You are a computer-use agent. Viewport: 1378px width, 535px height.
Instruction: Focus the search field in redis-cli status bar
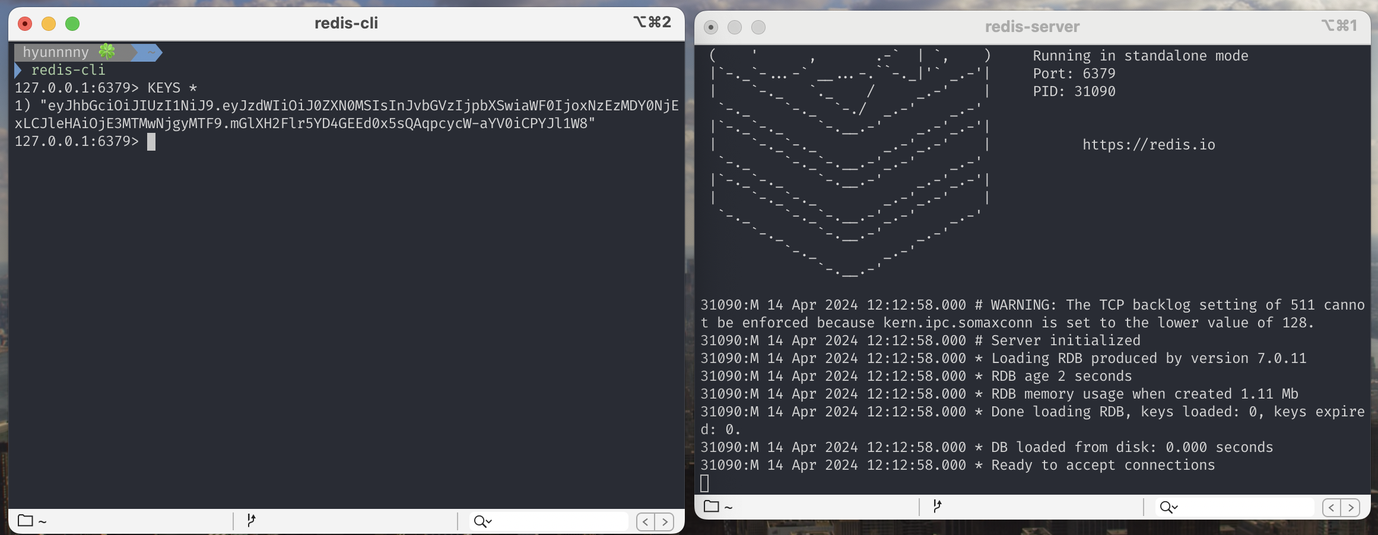click(x=549, y=521)
